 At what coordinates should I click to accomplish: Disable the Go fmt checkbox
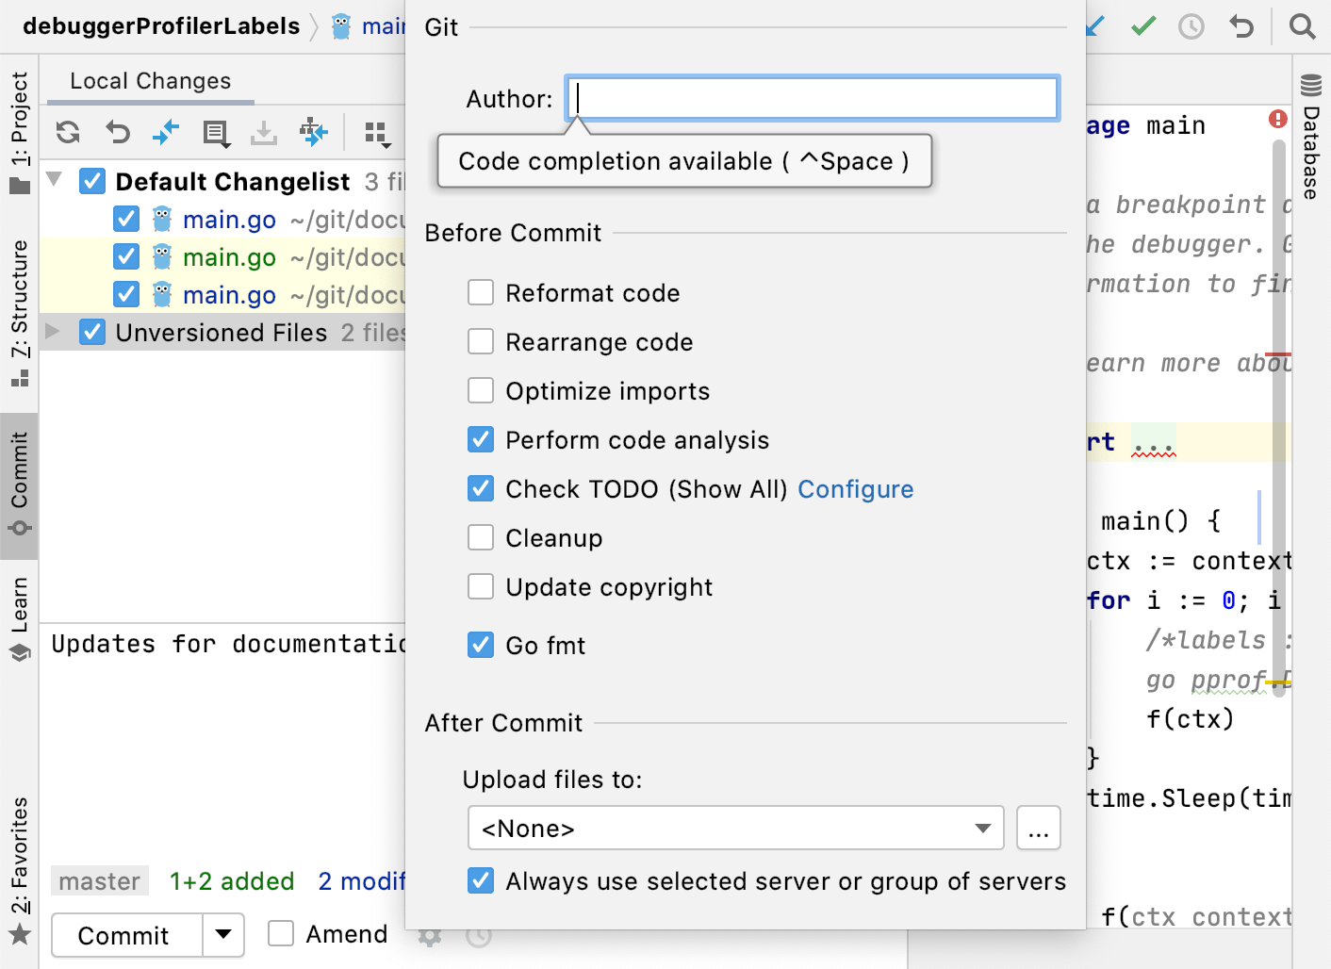(481, 645)
